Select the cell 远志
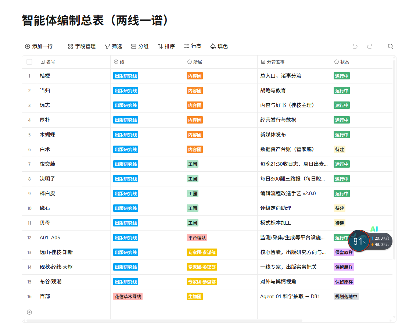The image size is (402, 325). click(73, 105)
